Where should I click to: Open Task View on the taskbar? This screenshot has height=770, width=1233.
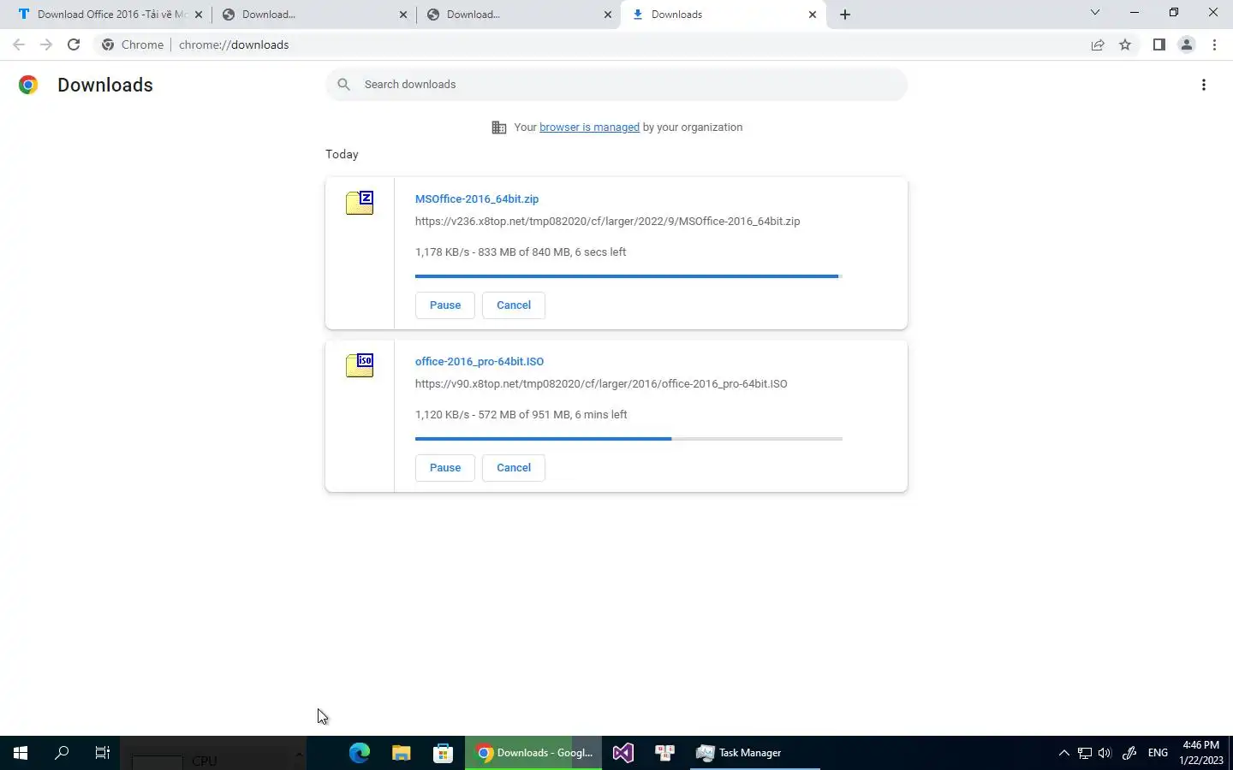point(103,753)
